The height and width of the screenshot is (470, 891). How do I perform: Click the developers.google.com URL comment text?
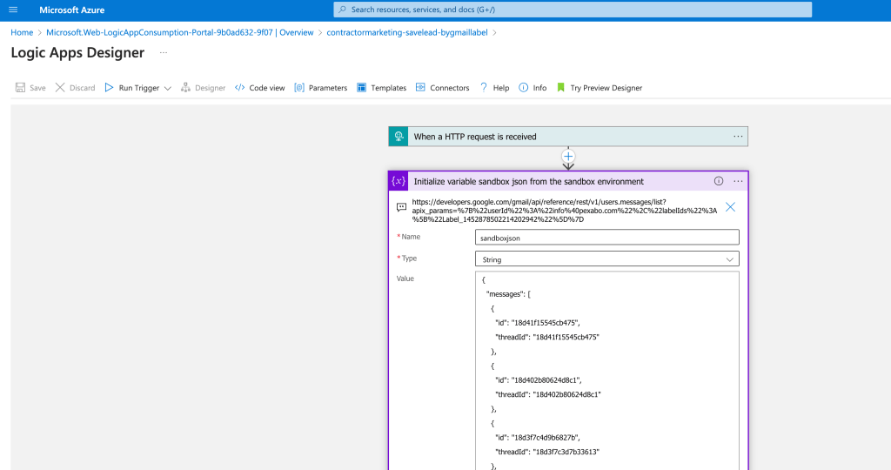point(564,211)
